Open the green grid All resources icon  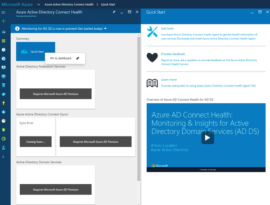pos(4,41)
